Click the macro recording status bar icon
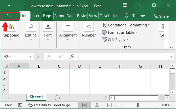 (x=20, y=105)
